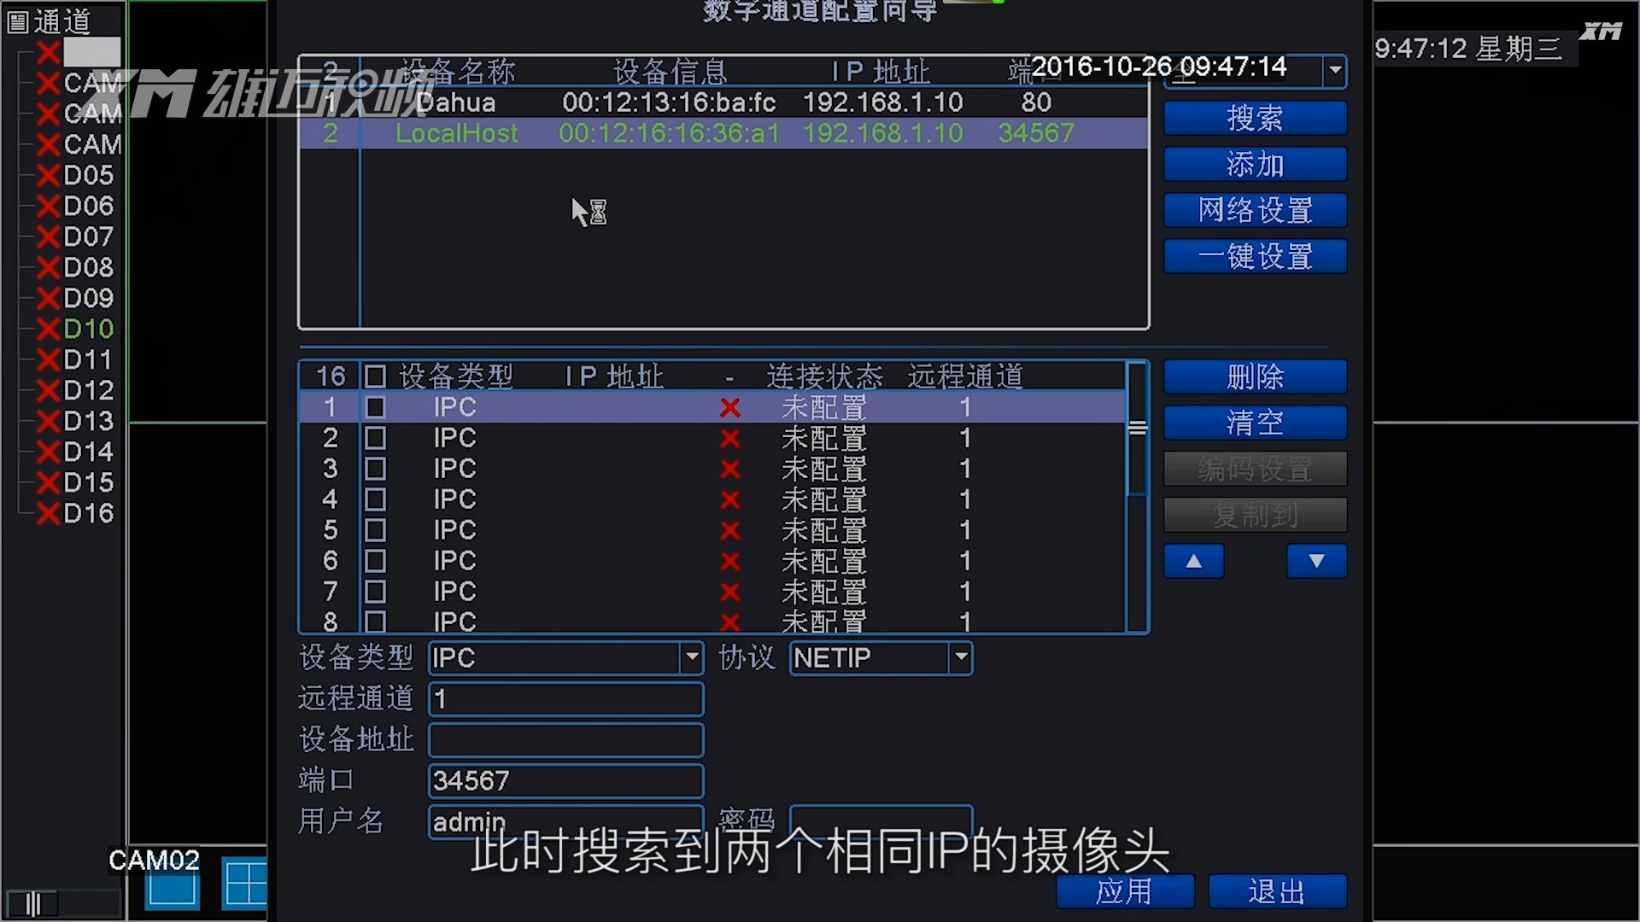
Task: Select the Dahua device entry row
Action: (x=723, y=102)
